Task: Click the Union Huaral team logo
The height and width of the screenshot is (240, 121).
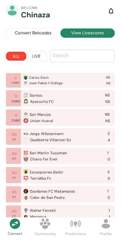Action: coord(26,121)
